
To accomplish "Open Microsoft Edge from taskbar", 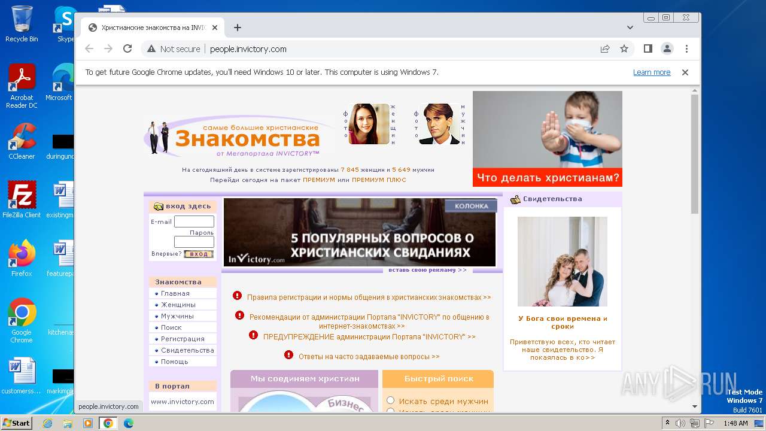I will [x=129, y=423].
